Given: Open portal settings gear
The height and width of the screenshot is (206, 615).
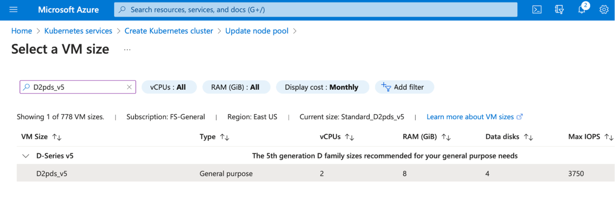Looking at the screenshot, I should [604, 10].
